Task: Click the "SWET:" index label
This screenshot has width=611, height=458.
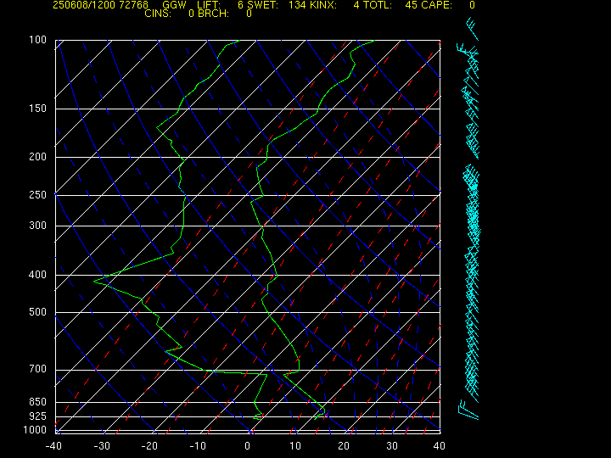Action: click(x=263, y=5)
